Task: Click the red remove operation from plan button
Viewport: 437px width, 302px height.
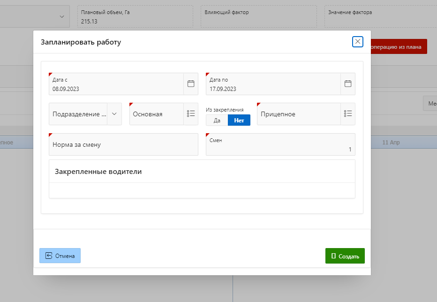Action: tap(399, 47)
